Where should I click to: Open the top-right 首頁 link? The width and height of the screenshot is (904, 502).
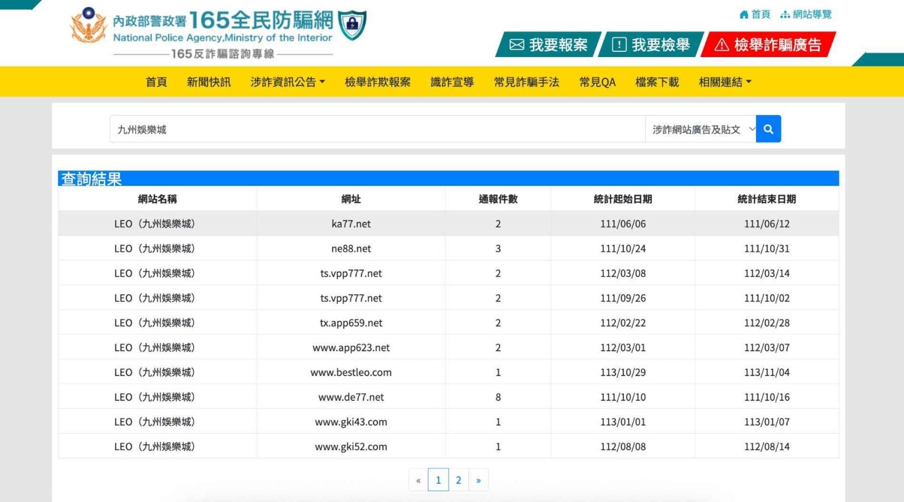click(x=755, y=15)
